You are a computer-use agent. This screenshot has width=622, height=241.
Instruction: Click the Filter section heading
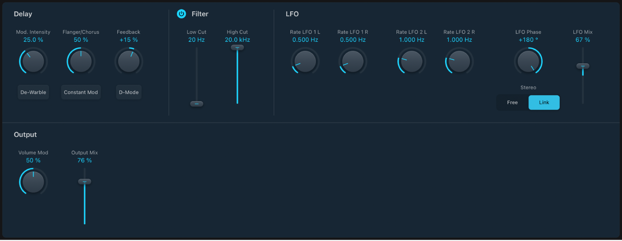tap(200, 14)
